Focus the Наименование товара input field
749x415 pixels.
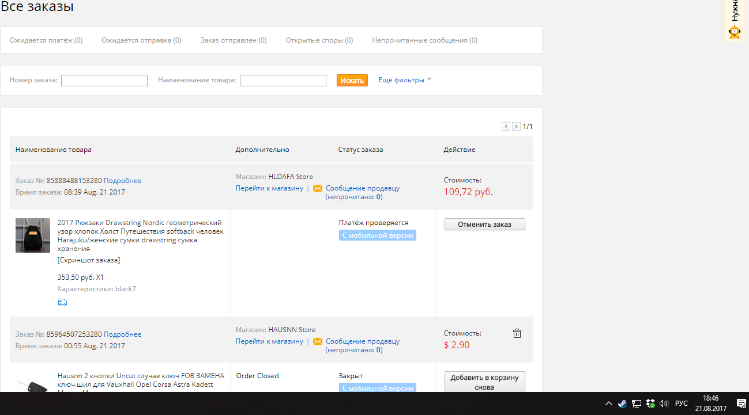coord(283,81)
